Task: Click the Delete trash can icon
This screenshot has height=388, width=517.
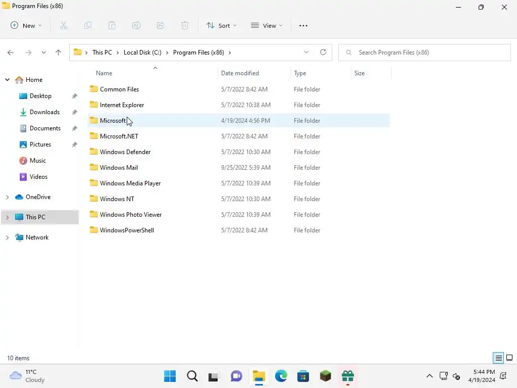Action: pyautogui.click(x=185, y=25)
